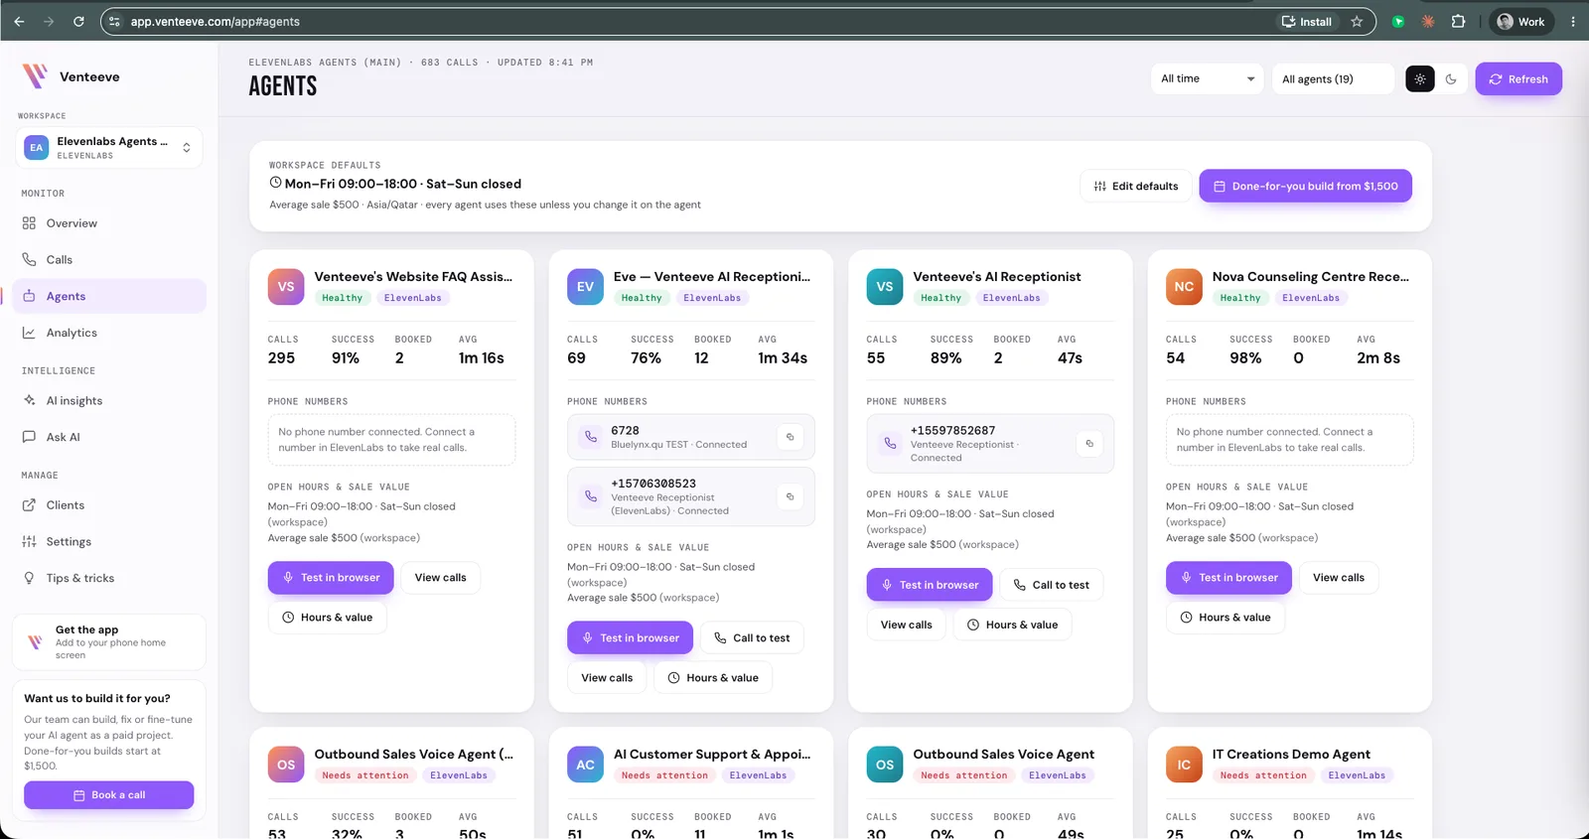The image size is (1589, 839).
Task: Reload the page in the browser toolbar
Action: coord(78,21)
